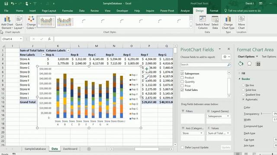
Task: Open the Sum of Total values dropdown
Action: pos(228,133)
